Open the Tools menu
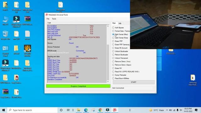Image resolution: width=201 pixels, height=113 pixels. pos(54,19)
